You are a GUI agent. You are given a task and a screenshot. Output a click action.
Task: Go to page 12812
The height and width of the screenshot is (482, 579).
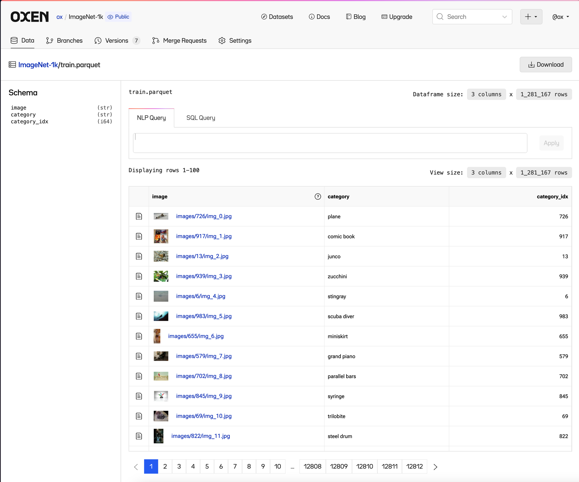click(x=414, y=467)
